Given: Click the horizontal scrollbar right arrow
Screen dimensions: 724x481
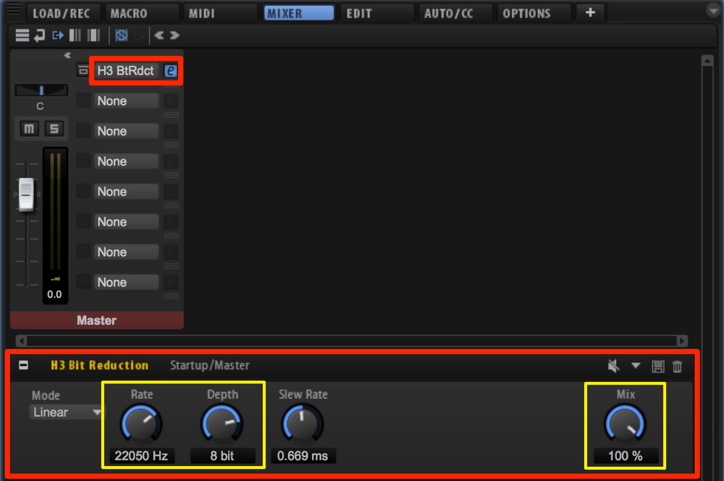Looking at the screenshot, I should tap(682, 341).
